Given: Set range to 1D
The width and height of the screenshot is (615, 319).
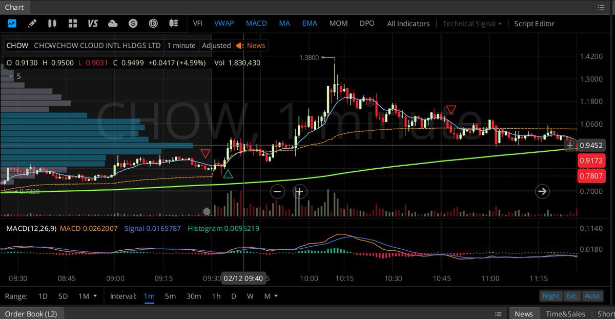Looking at the screenshot, I should (x=43, y=296).
